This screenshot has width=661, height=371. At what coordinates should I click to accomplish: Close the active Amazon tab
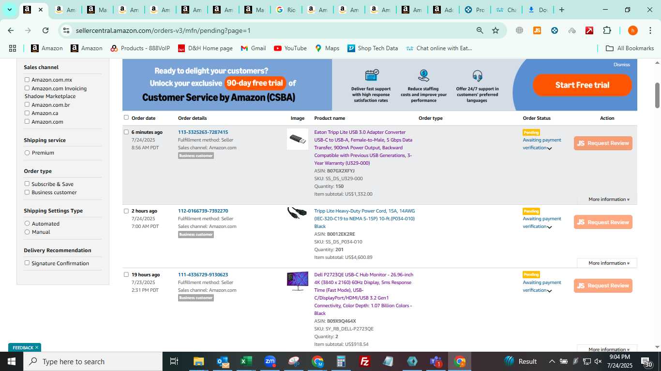(41, 10)
